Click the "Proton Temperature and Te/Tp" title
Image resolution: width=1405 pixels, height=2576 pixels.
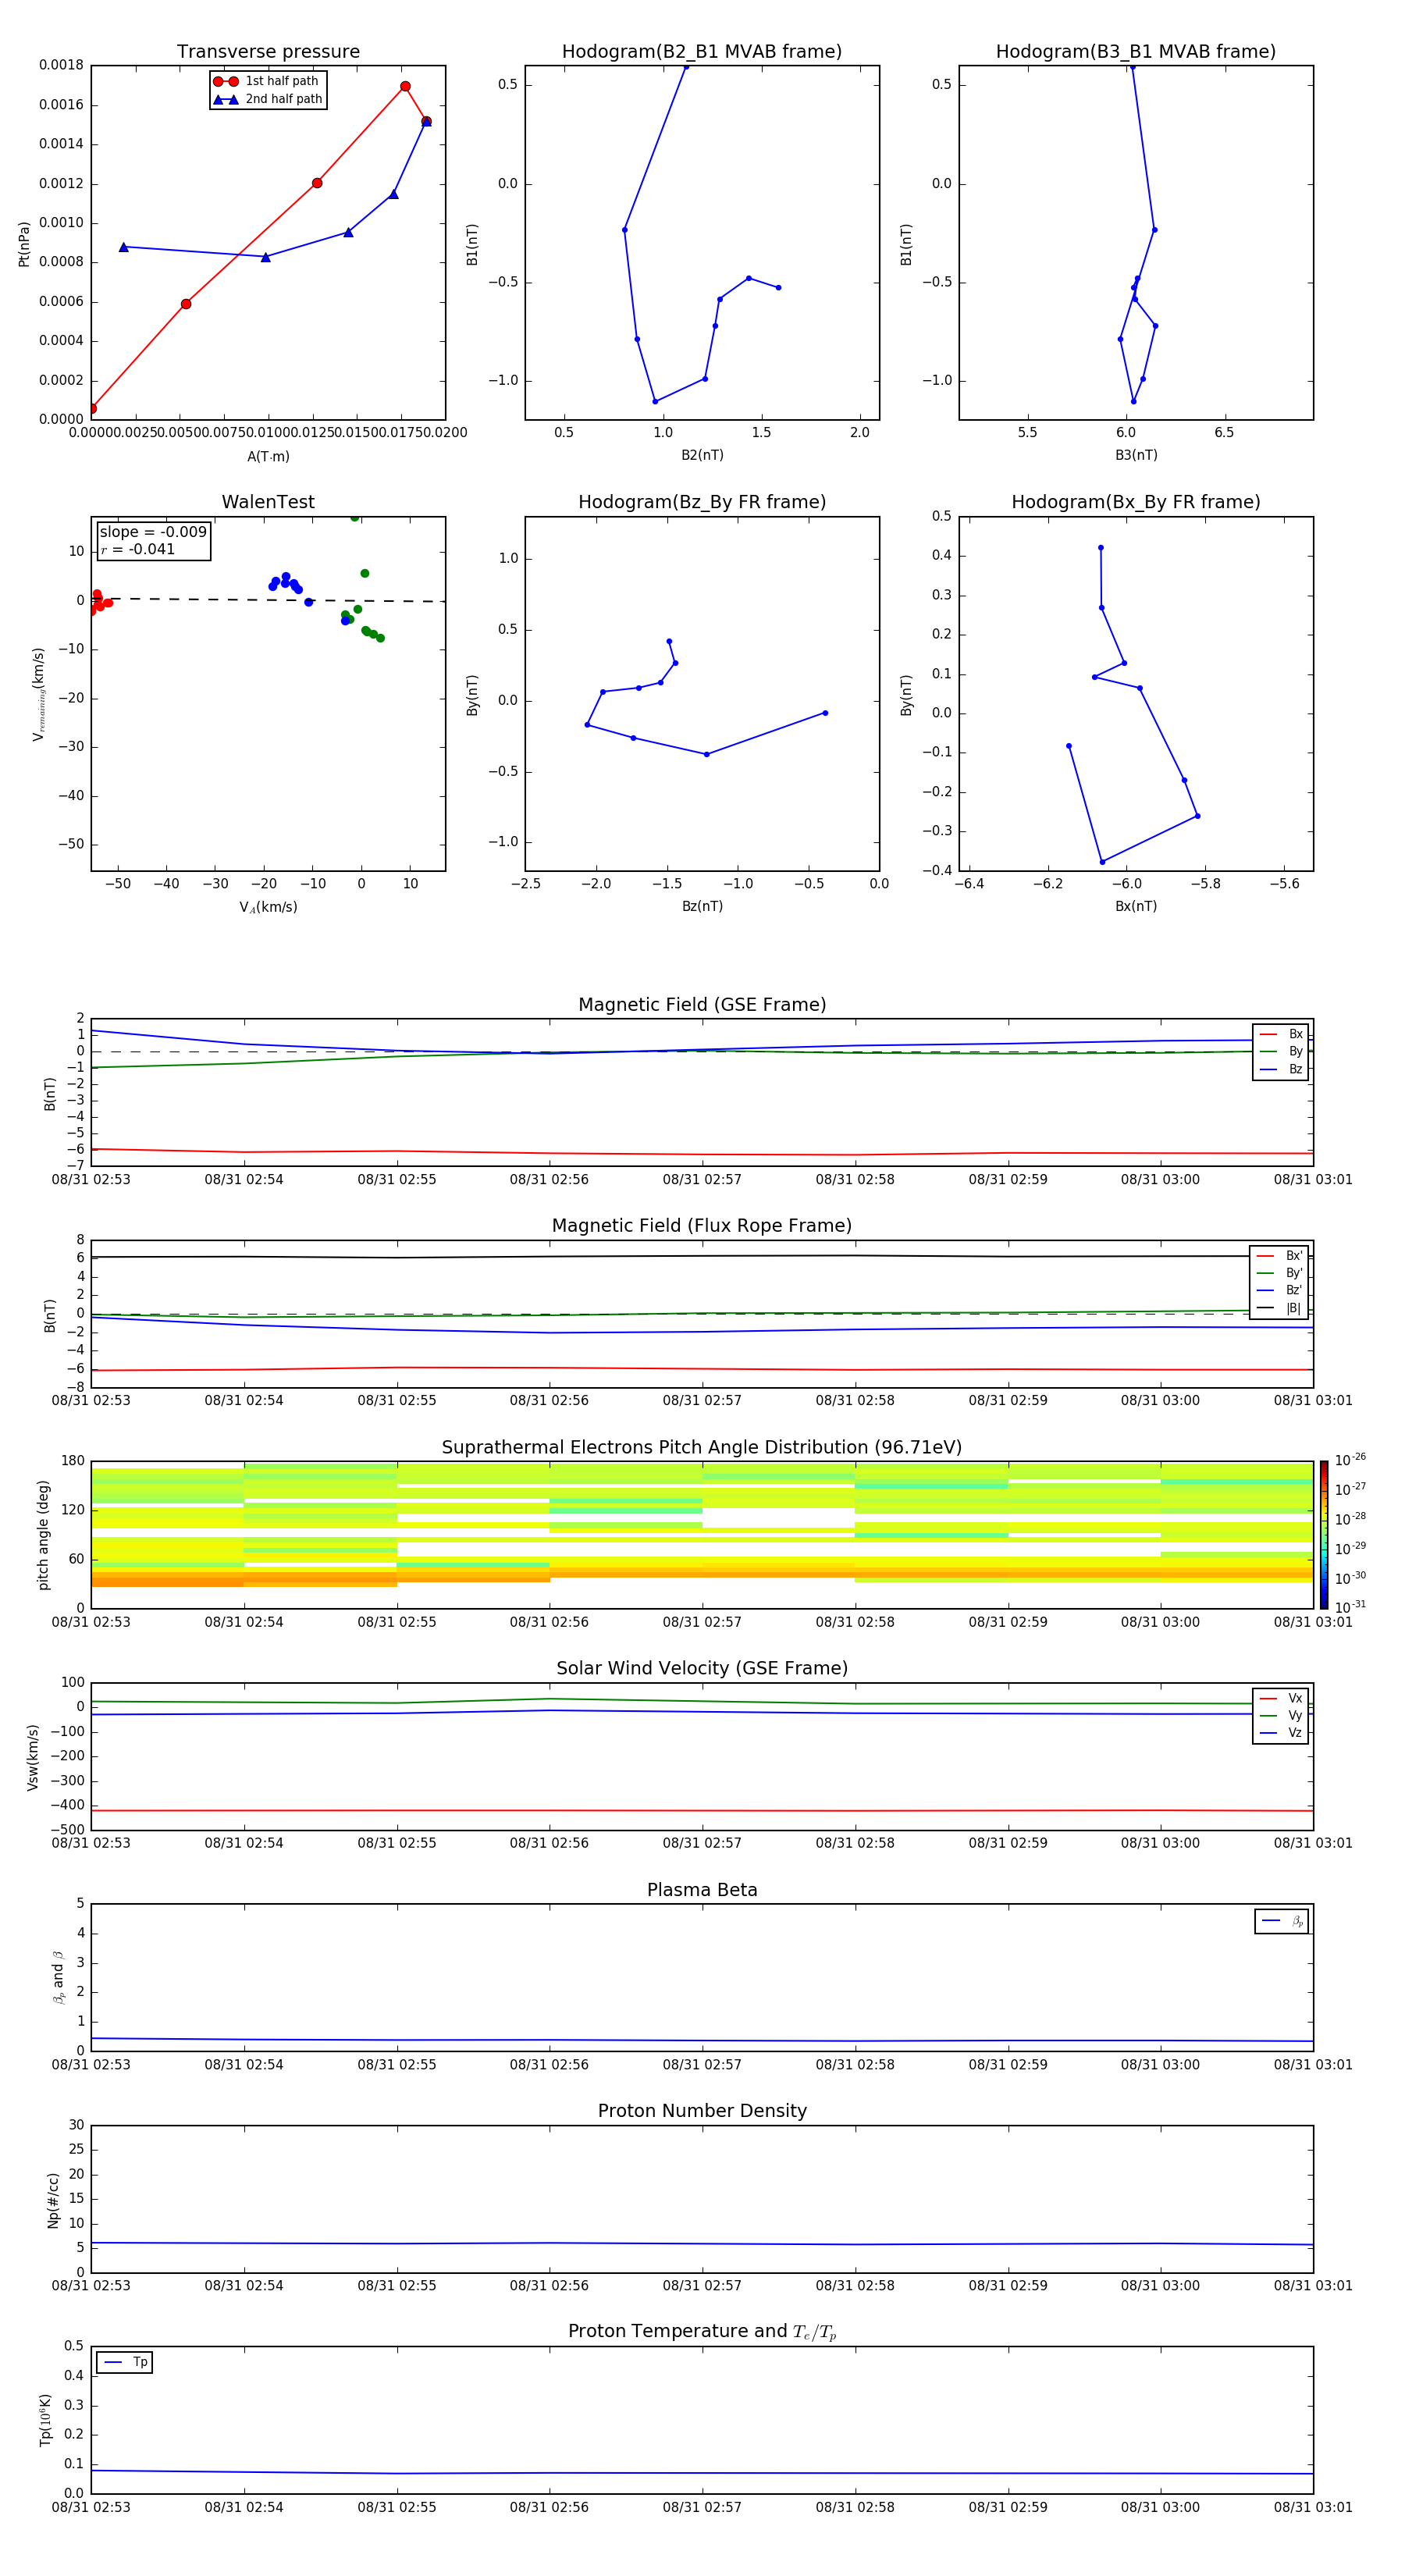(x=702, y=2332)
